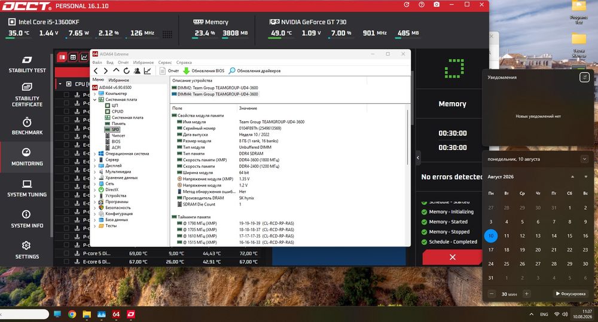Switch to Меню tab in AIDA64 sidebar
Image resolution: width=598 pixels, height=322 pixels.
tap(98, 79)
